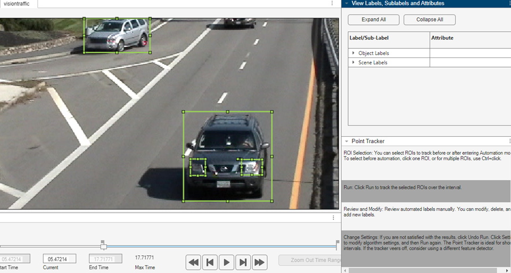Click the Current time input field
Viewport: 511px width, 273px height.
coord(60,259)
